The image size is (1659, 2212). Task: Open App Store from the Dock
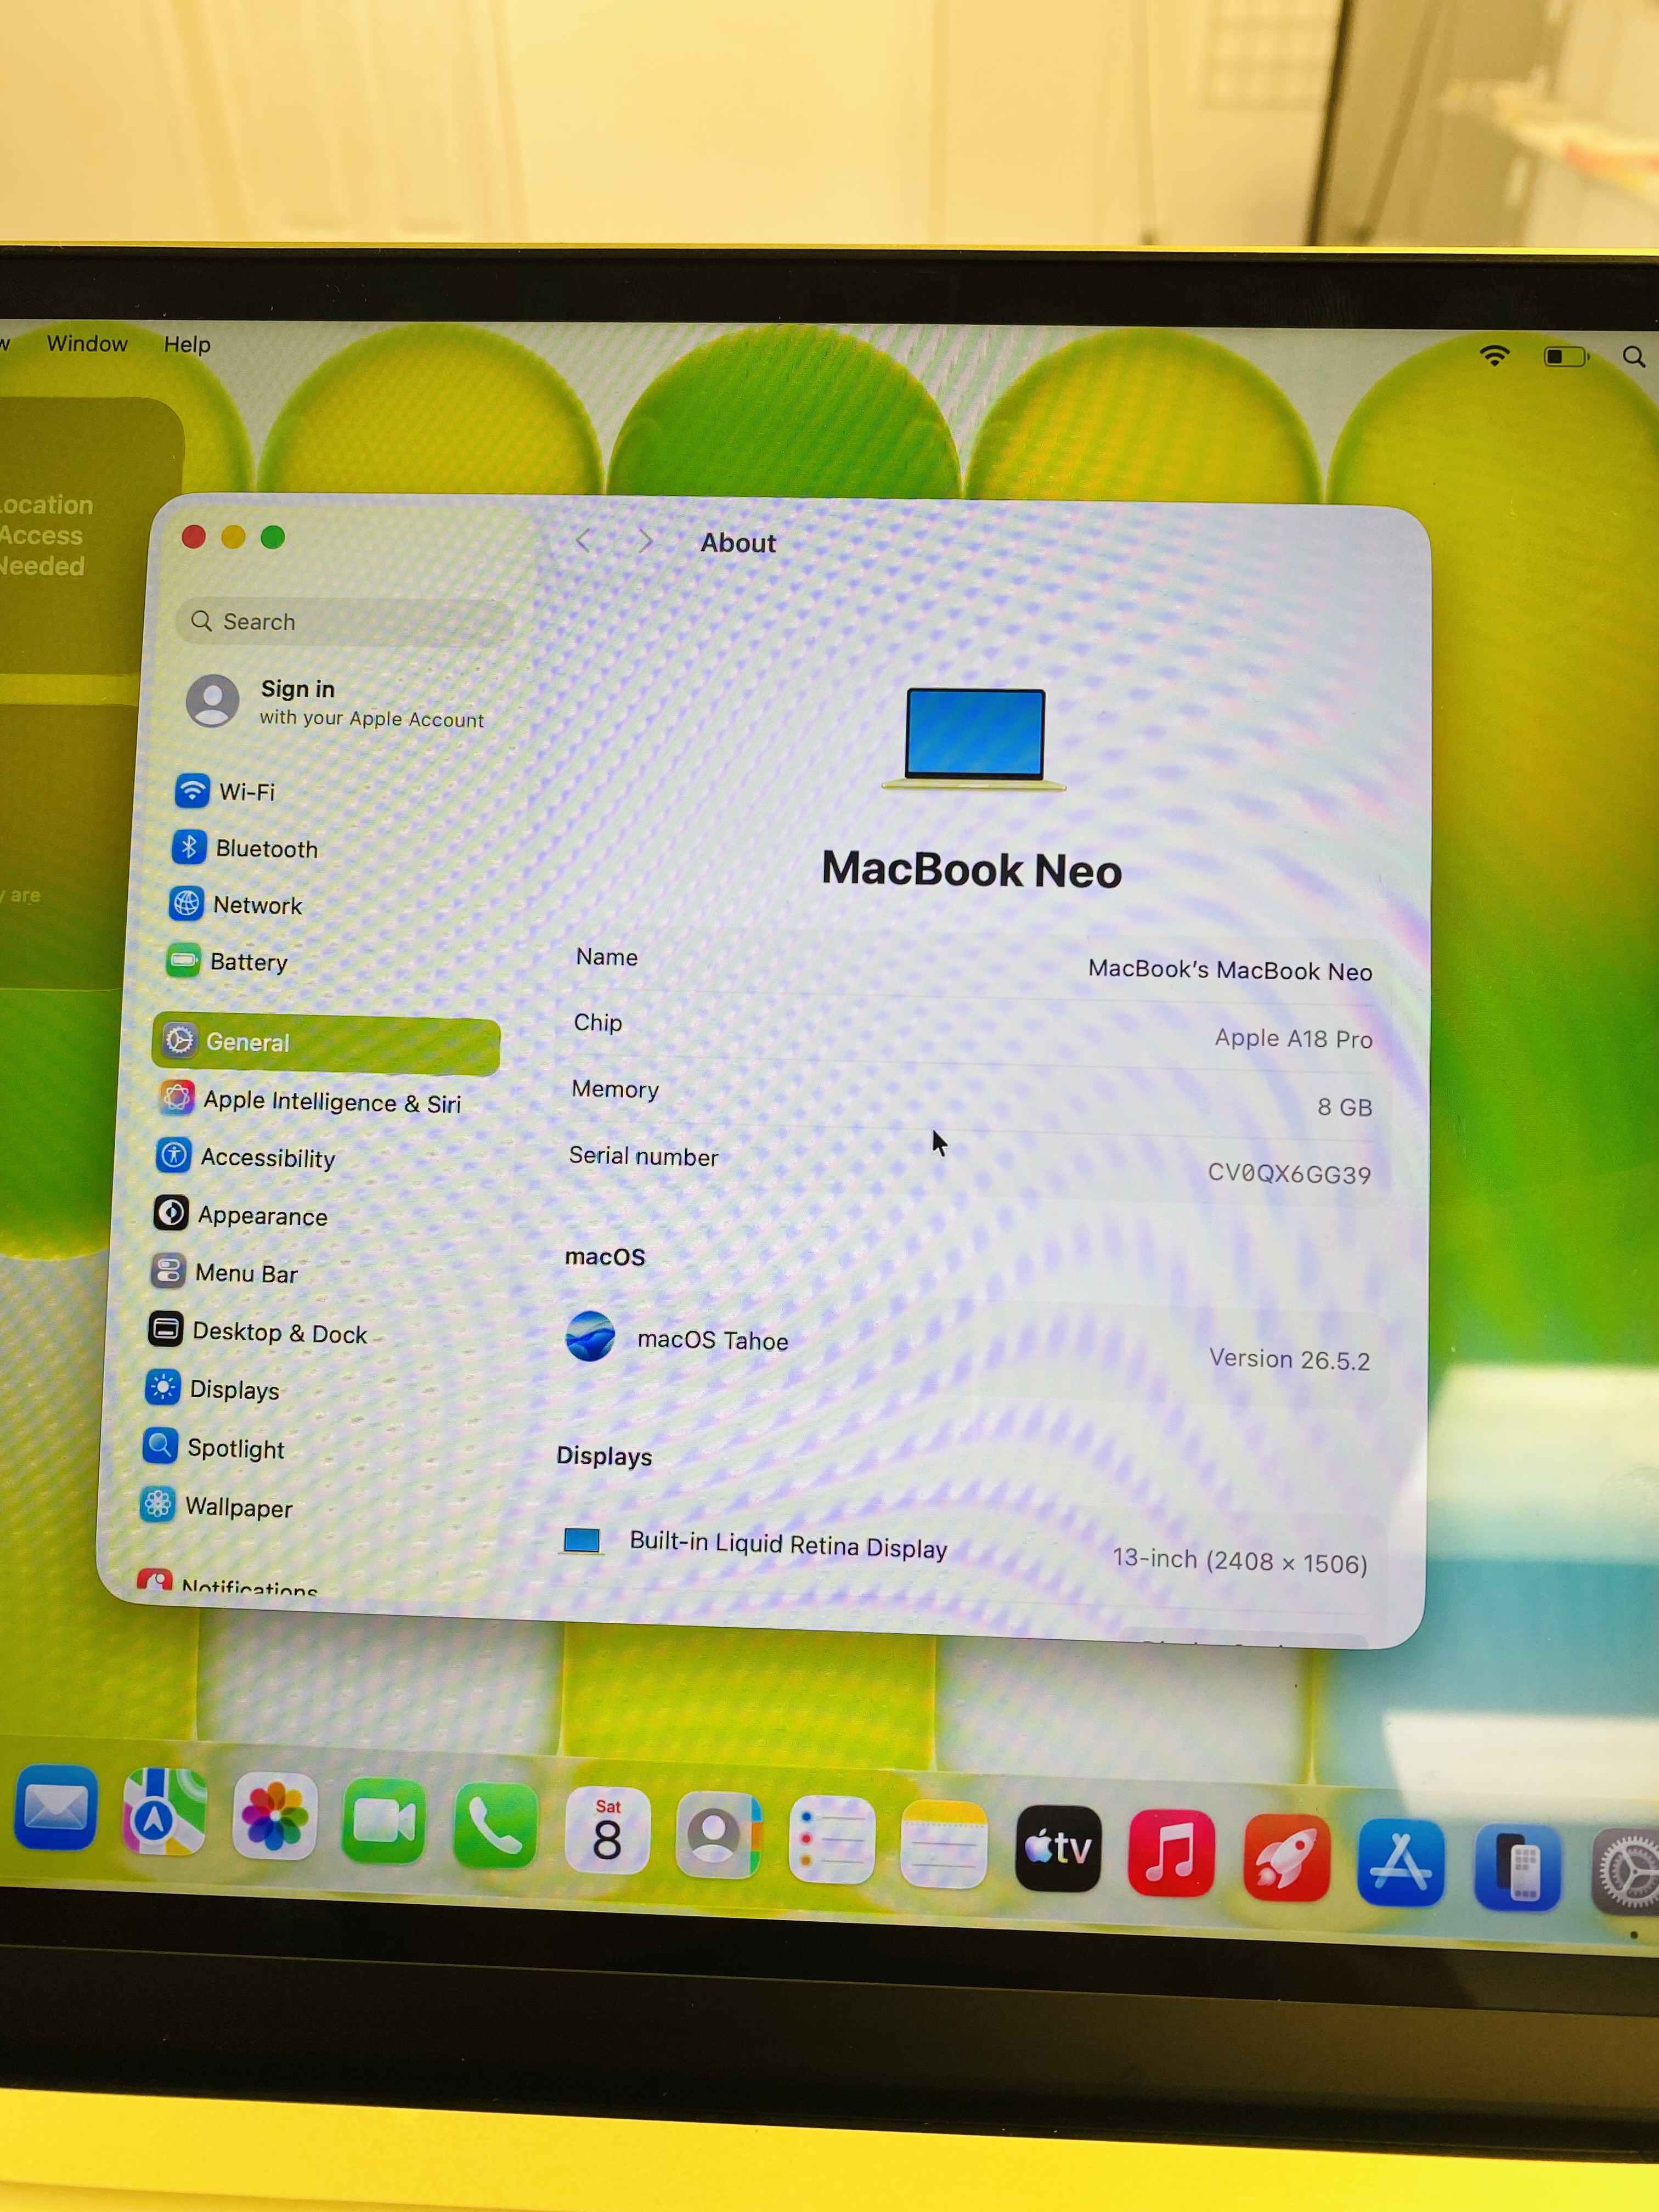pos(1400,1863)
